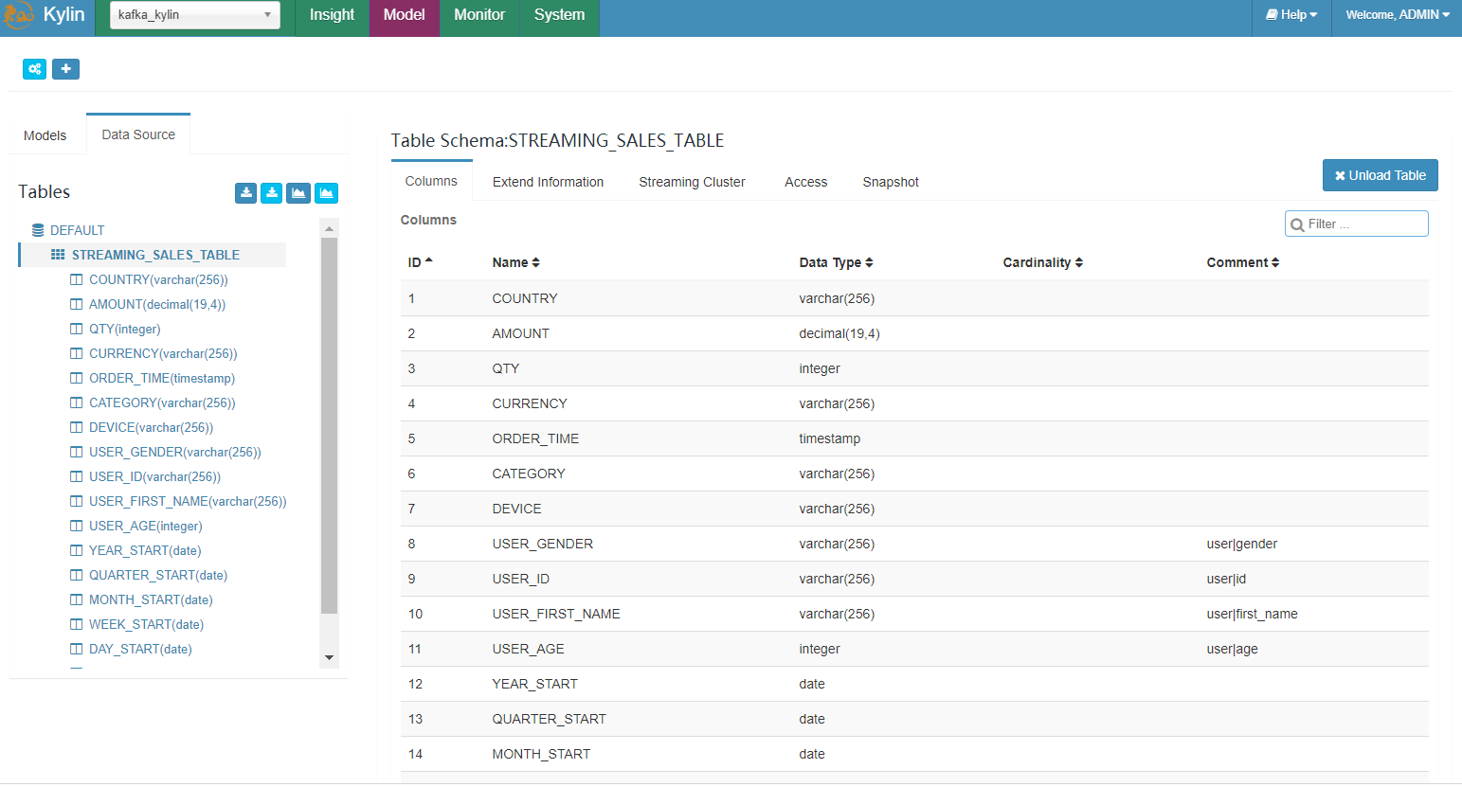Viewport: 1462px width, 787px height.
Task: Click the Tables tree scrollbar thumb
Action: (x=329, y=426)
